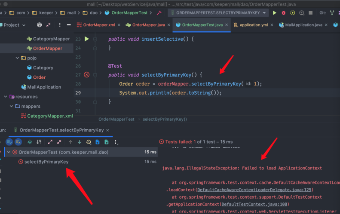Open DefaultTestContext.java:108 stack link
This screenshot has width=340, height=214.
pos(254,204)
